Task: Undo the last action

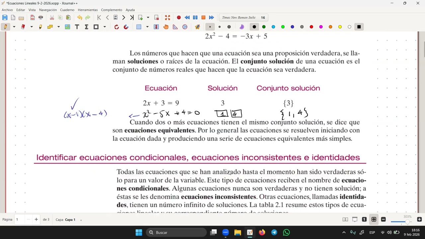Action: point(80,18)
